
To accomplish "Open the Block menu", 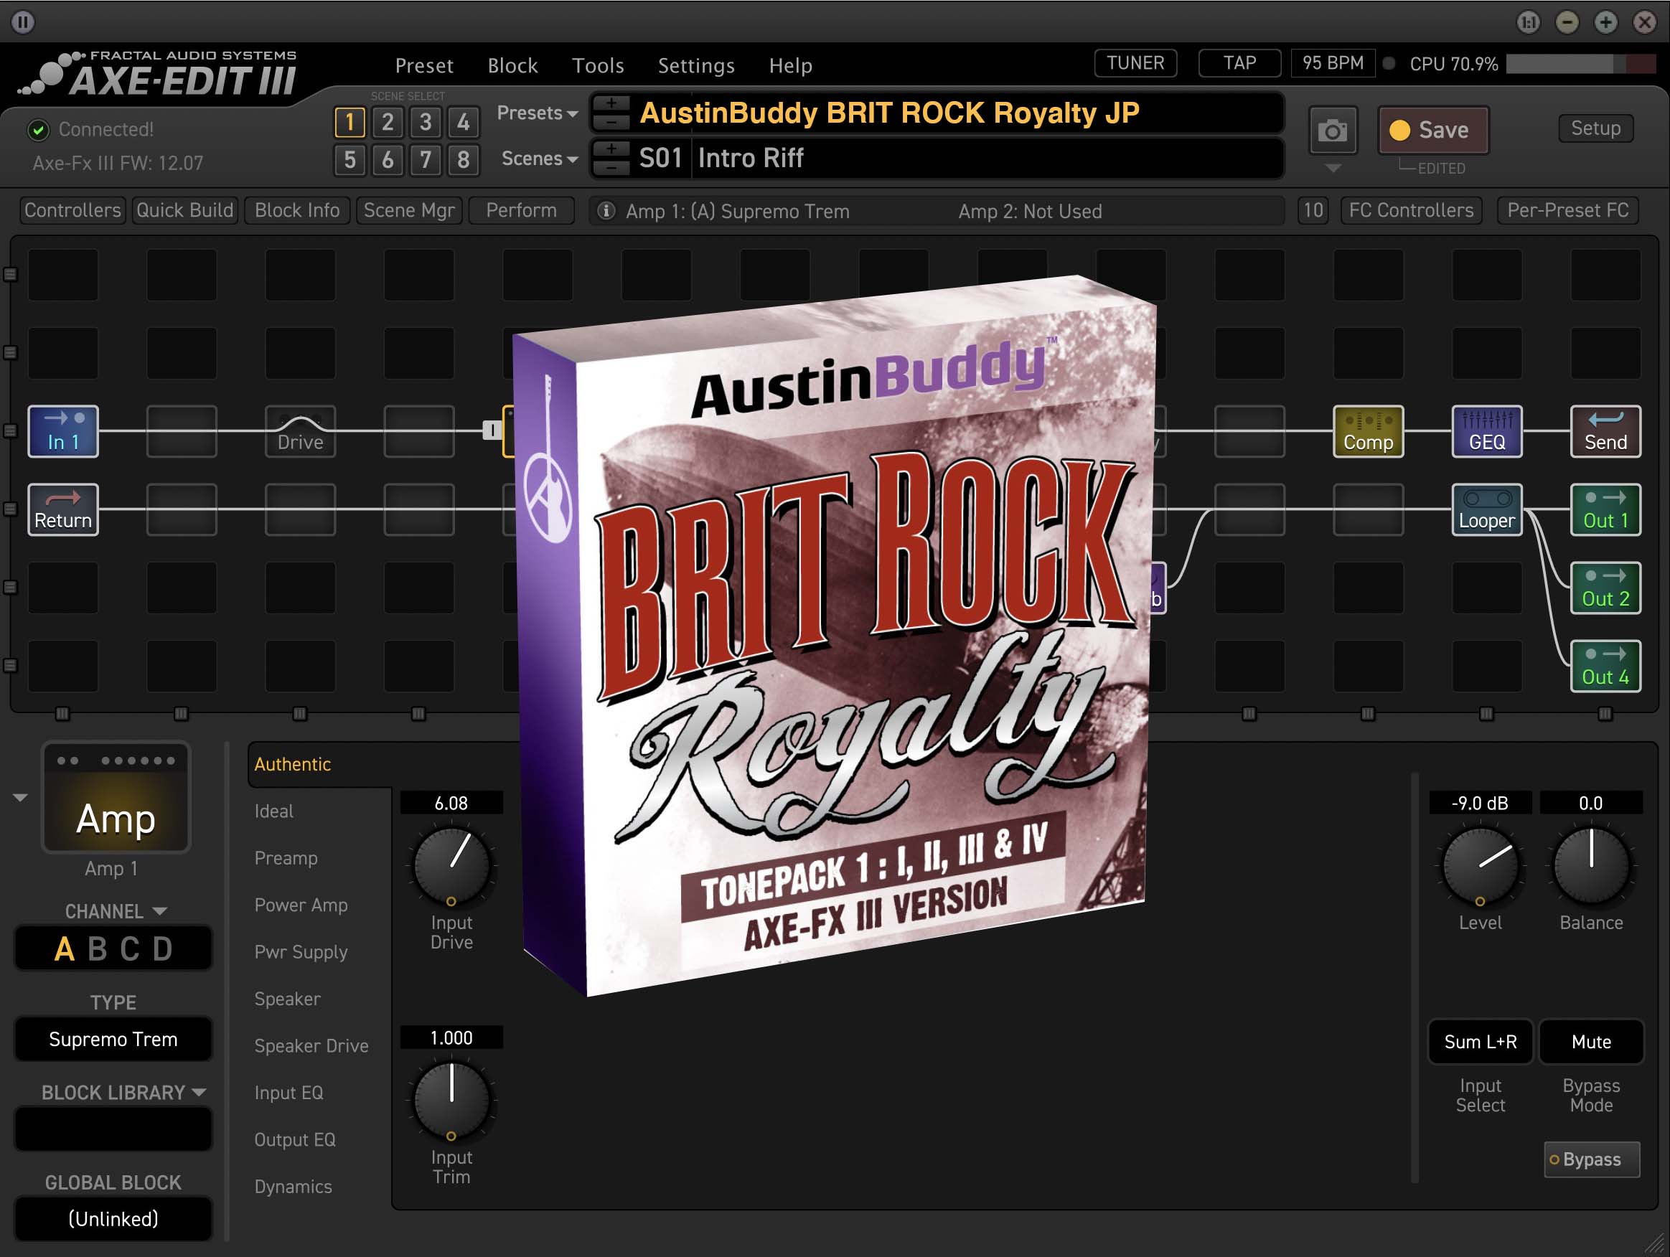I will pos(512,66).
